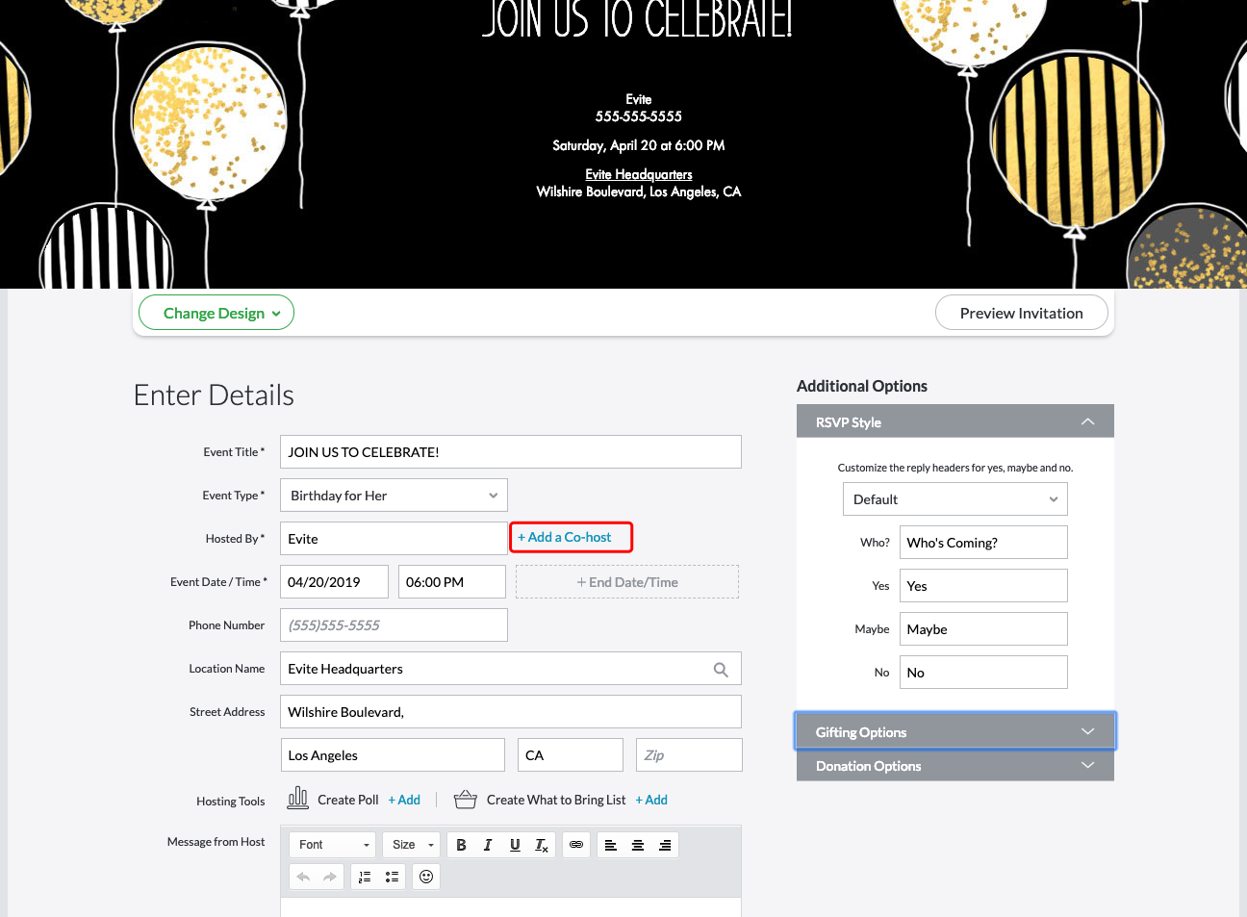
Task: Open the Font dropdown
Action: (x=333, y=845)
